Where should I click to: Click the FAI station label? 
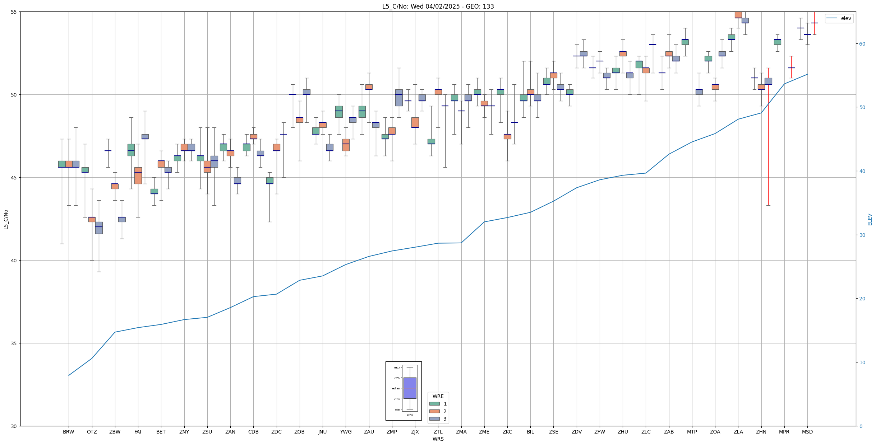tap(138, 432)
